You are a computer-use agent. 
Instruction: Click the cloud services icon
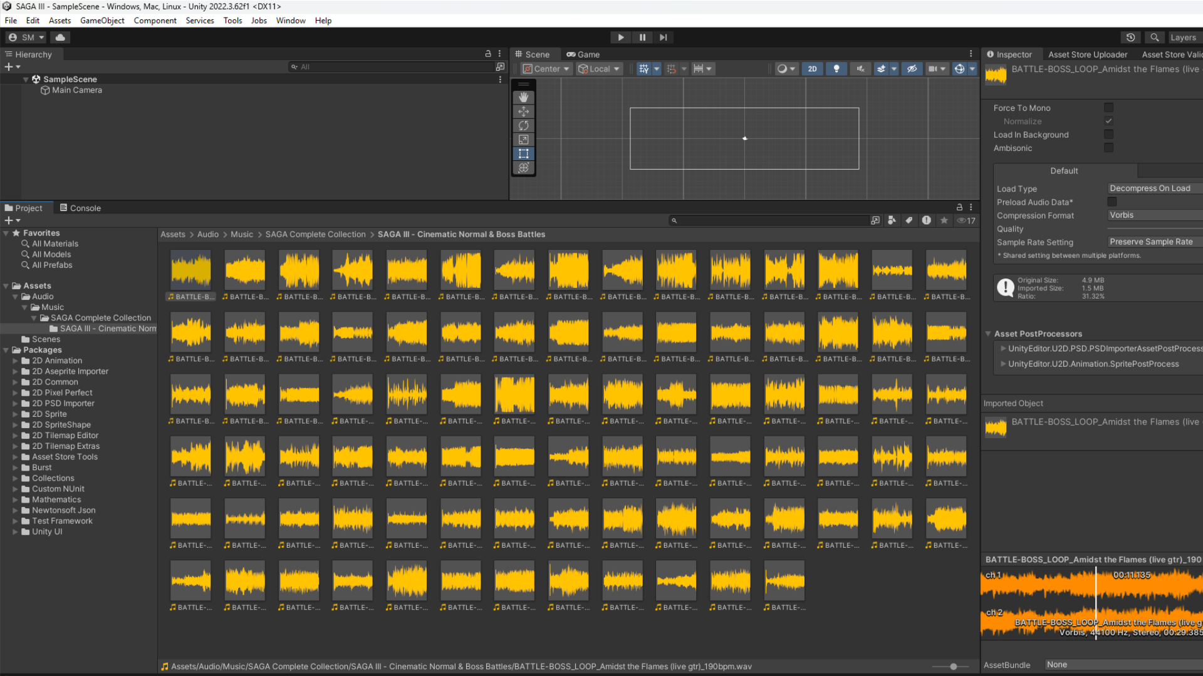click(60, 38)
